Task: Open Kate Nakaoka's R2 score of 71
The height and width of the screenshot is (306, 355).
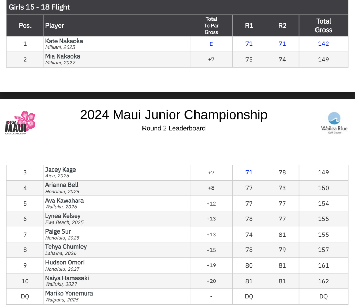Action: click(x=282, y=44)
